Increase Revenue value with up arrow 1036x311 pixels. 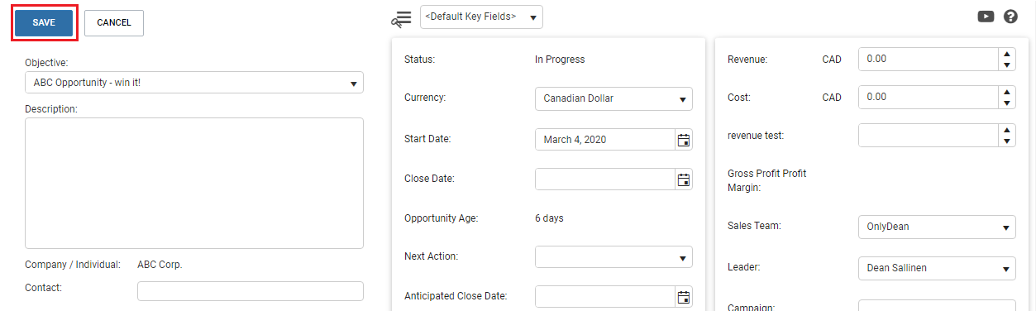click(1006, 54)
